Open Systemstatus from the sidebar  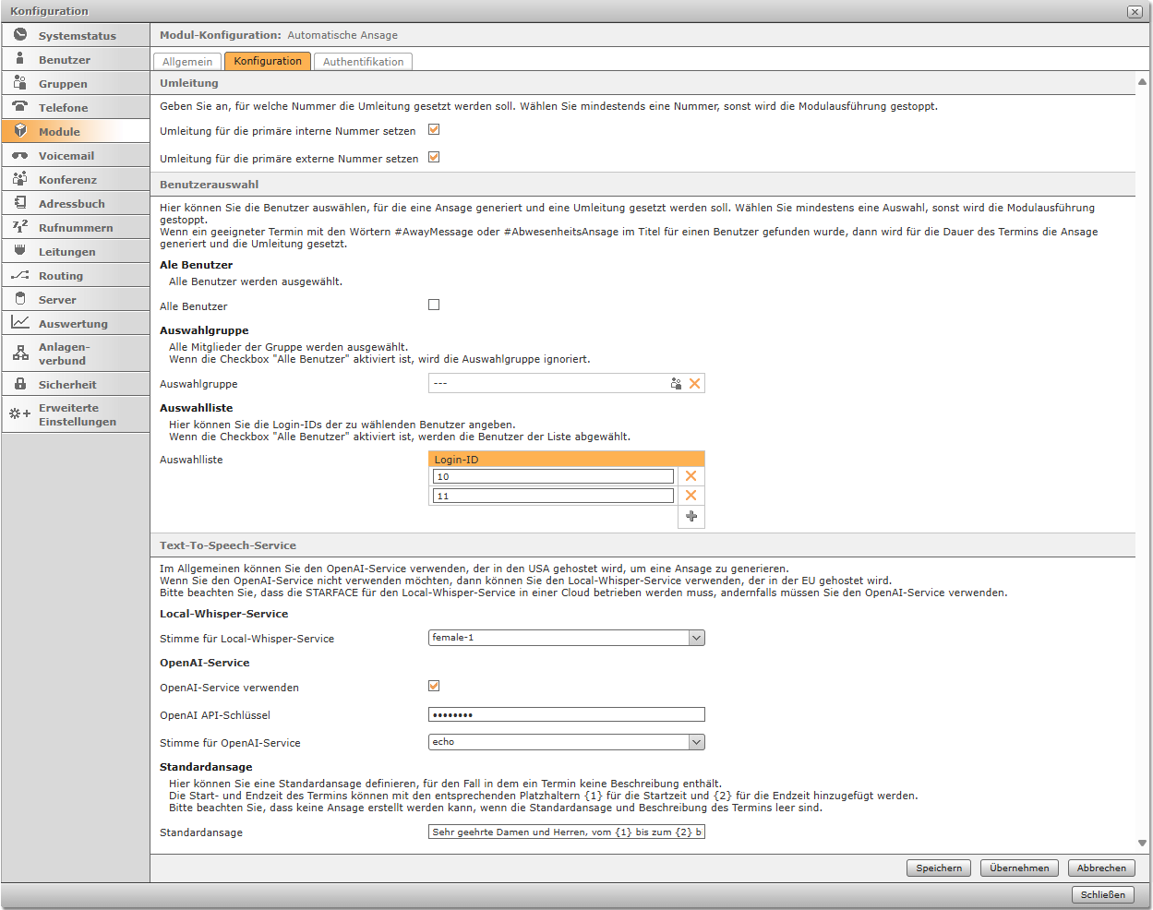coord(77,36)
